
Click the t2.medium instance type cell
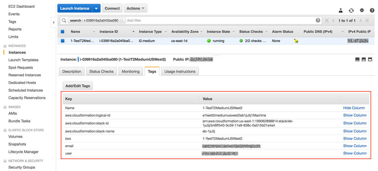click(x=147, y=41)
